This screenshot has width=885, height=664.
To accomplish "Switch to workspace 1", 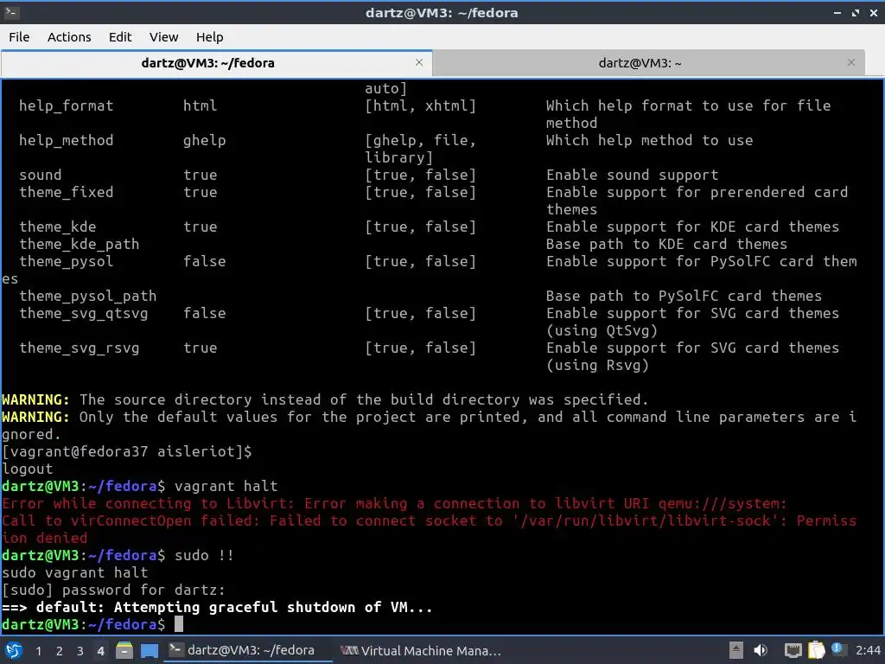I will coord(38,651).
